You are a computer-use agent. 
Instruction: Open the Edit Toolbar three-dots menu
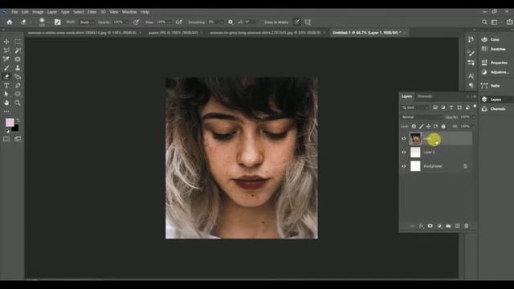click(x=6, y=112)
